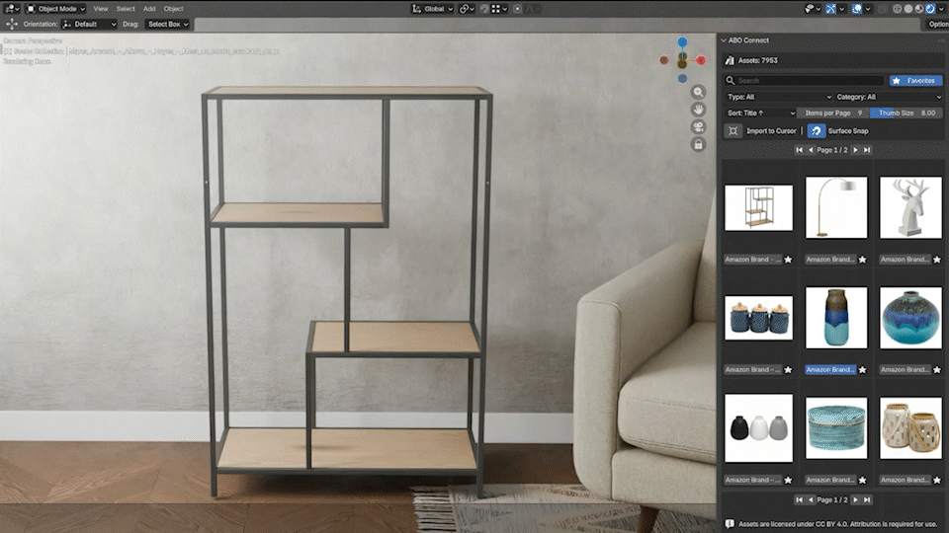Open the pivot point dropdown
The width and height of the screenshot is (949, 533).
[467, 9]
